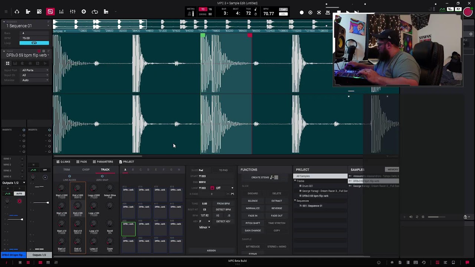
Task: Open the pad grid view icon
Action: (39, 12)
